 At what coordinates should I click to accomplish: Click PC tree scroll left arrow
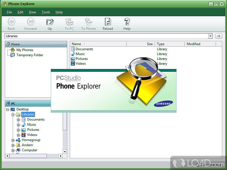point(7,156)
